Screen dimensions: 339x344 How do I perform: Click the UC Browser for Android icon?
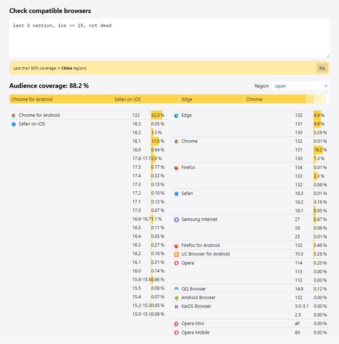176,254
